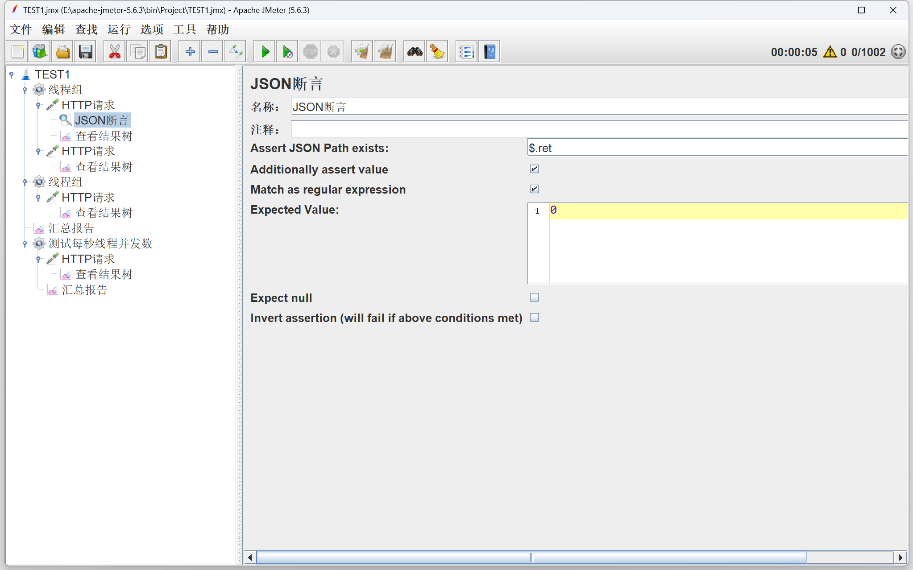This screenshot has width=913, height=570.
Task: Open the 运行 menu
Action: pyautogui.click(x=119, y=29)
